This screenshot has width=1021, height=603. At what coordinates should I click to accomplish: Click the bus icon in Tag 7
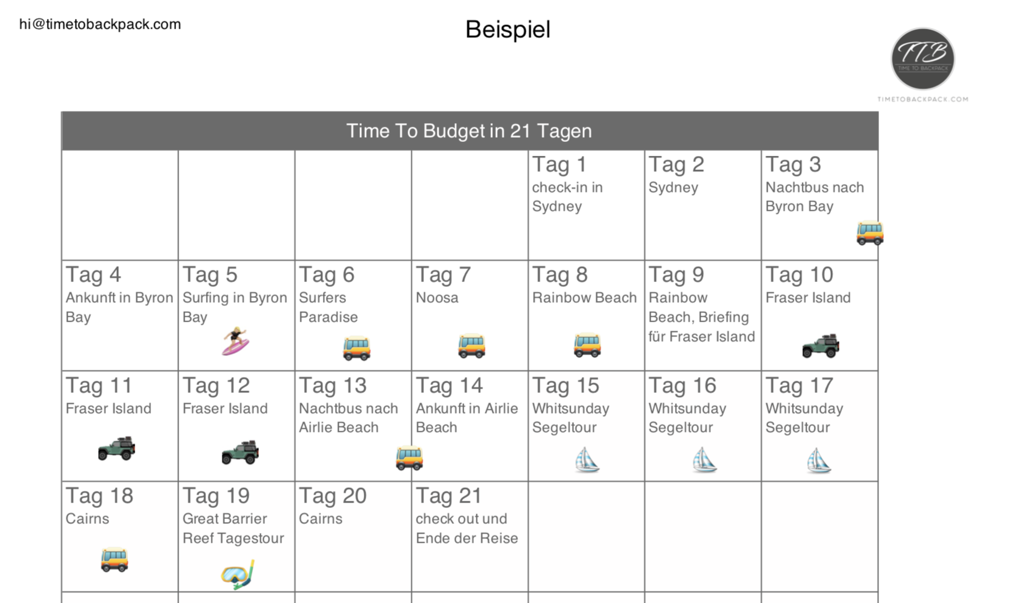pyautogui.click(x=472, y=345)
